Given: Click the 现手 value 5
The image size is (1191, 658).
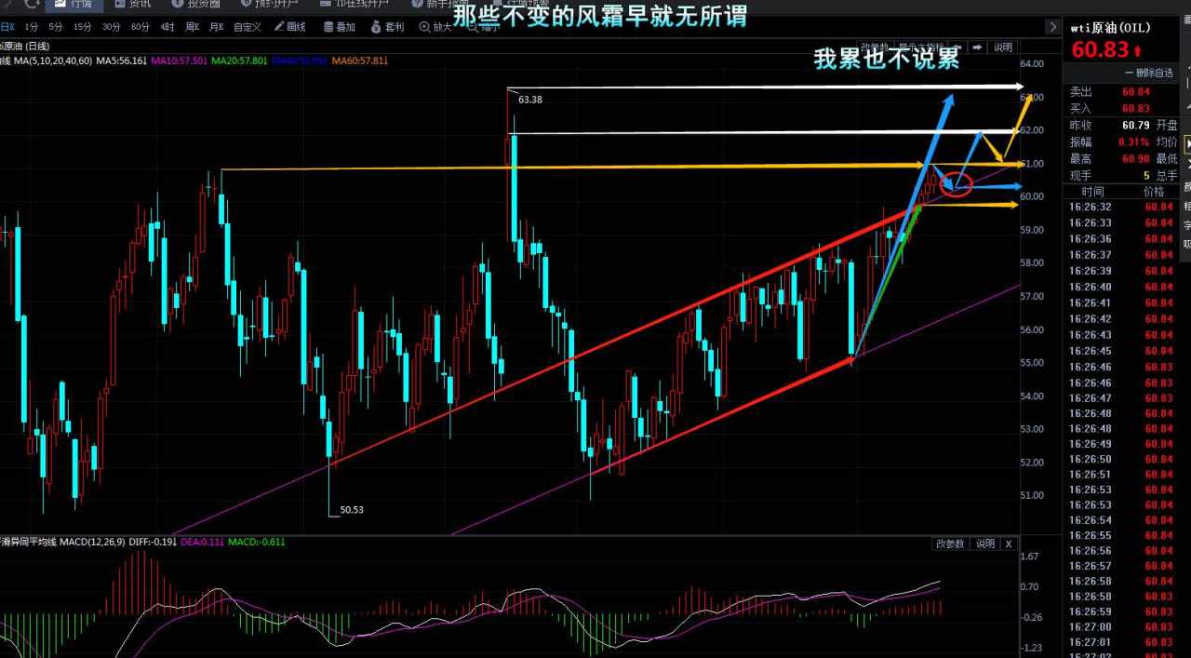Looking at the screenshot, I should (x=1146, y=175).
